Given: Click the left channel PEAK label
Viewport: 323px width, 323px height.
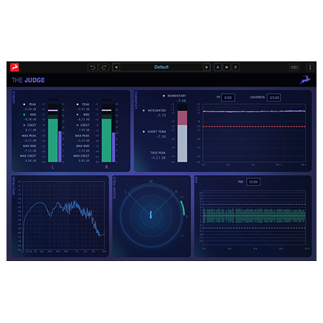Looking at the screenshot, I should pyautogui.click(x=32, y=104).
